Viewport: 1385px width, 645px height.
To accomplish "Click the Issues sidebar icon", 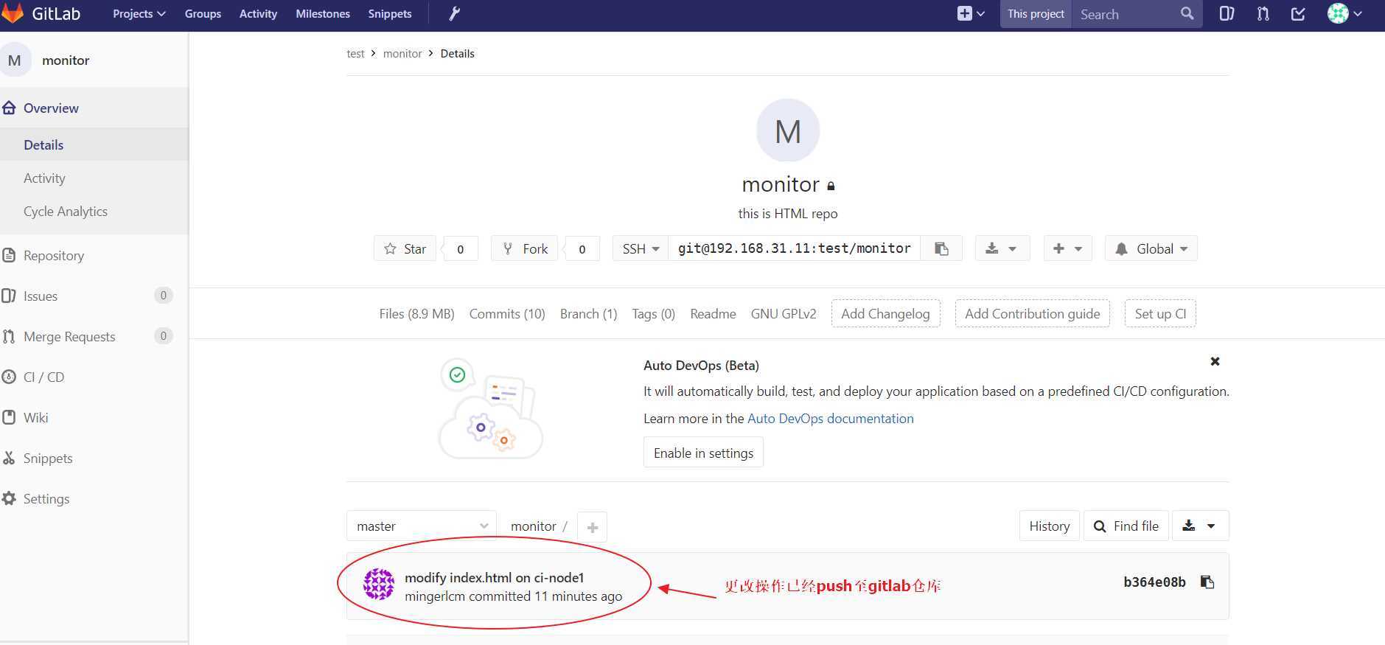I will point(9,296).
